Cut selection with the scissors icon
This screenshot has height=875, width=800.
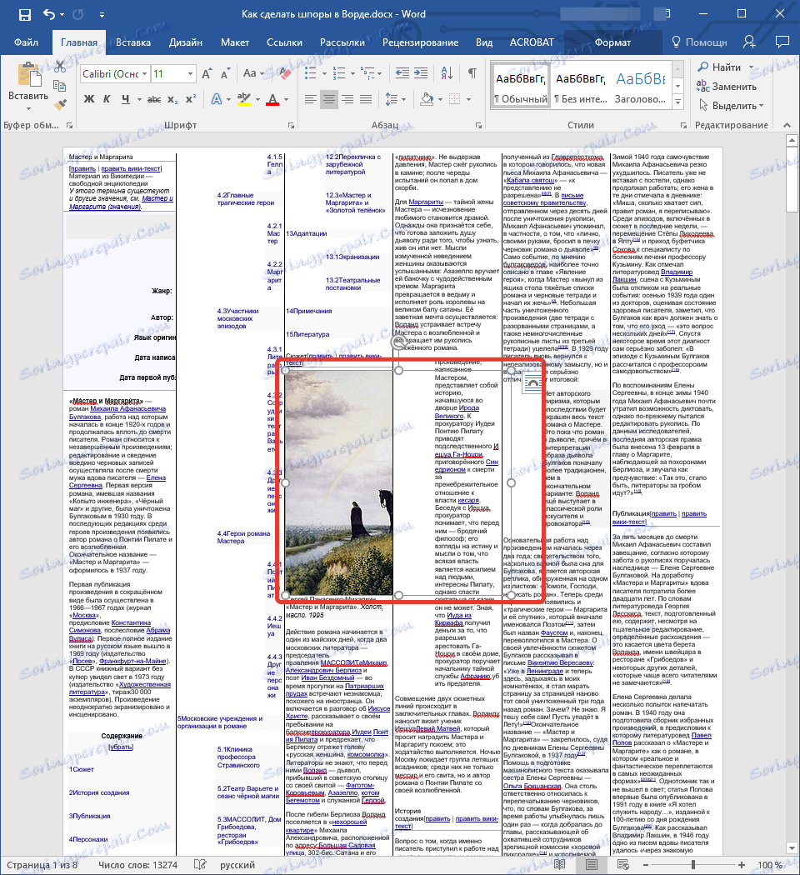[x=60, y=67]
